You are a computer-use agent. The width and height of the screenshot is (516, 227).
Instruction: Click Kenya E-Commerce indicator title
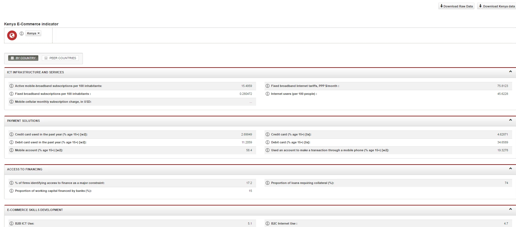tap(31, 24)
